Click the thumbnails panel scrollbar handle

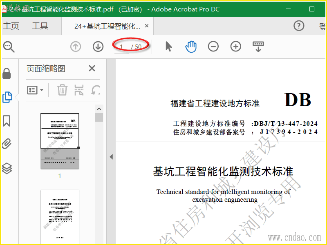99,118
